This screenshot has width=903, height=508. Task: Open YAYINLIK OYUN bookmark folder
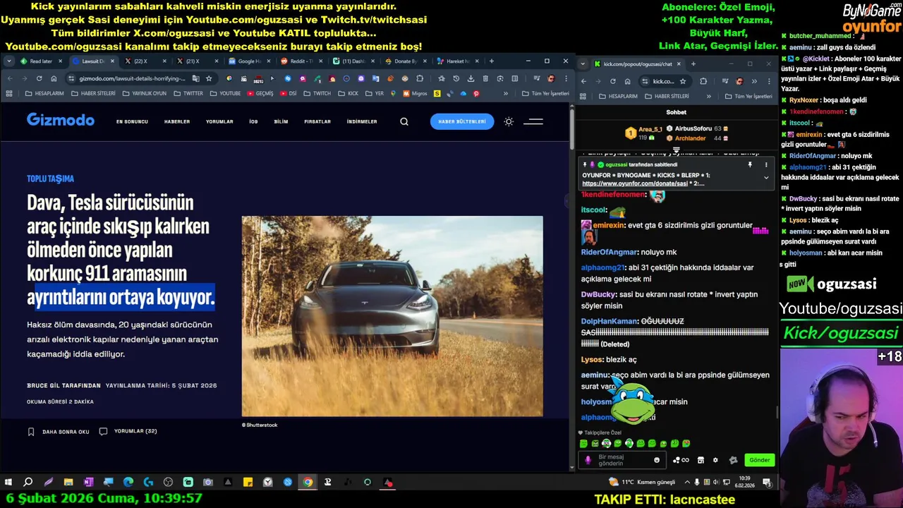point(144,93)
